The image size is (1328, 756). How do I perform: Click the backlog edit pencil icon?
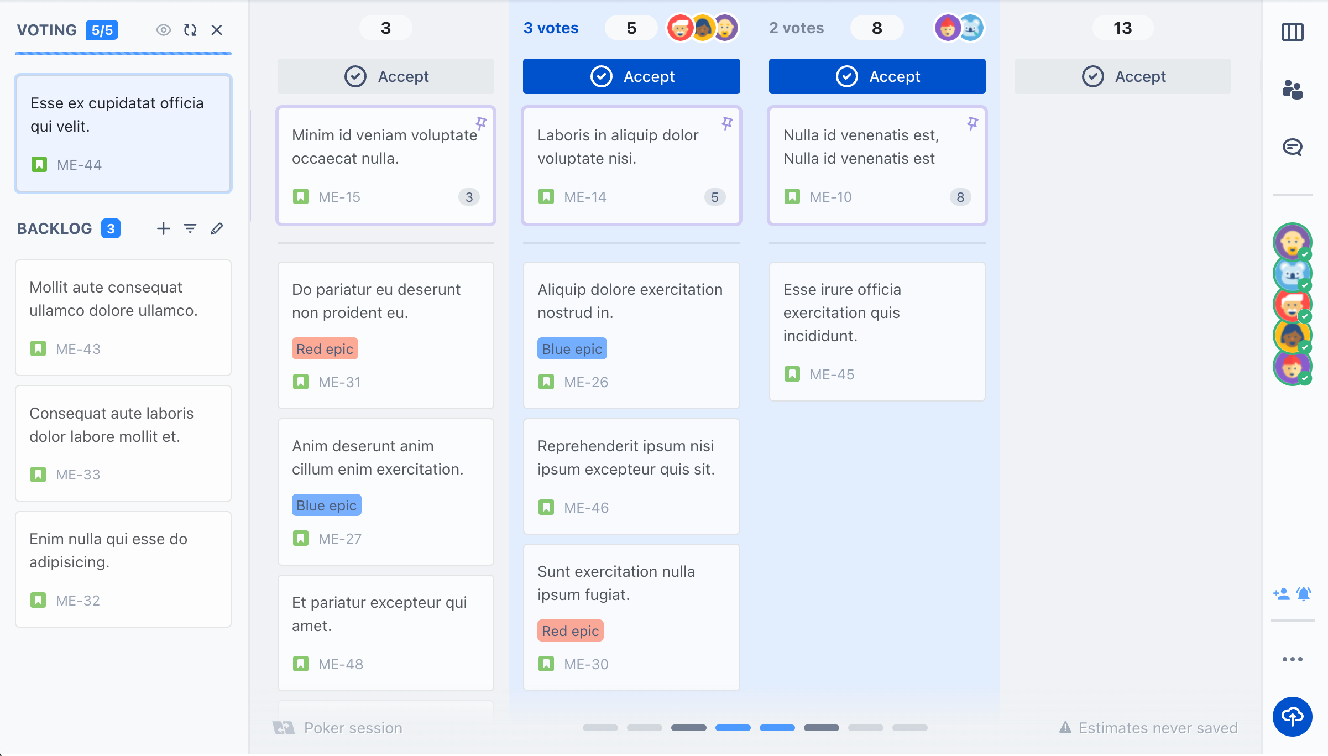tap(217, 228)
